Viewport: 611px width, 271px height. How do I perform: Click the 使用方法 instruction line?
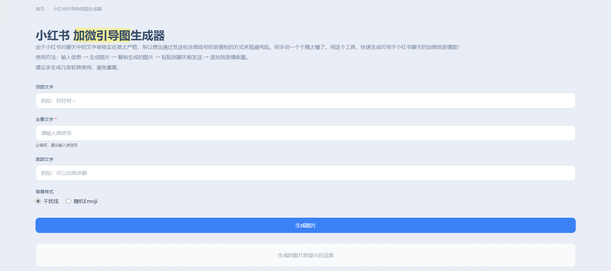143,57
